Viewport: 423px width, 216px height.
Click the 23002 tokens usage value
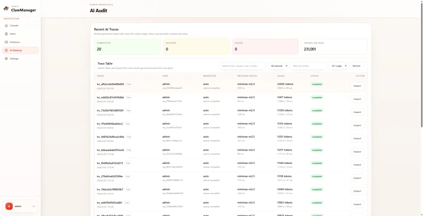click(285, 84)
